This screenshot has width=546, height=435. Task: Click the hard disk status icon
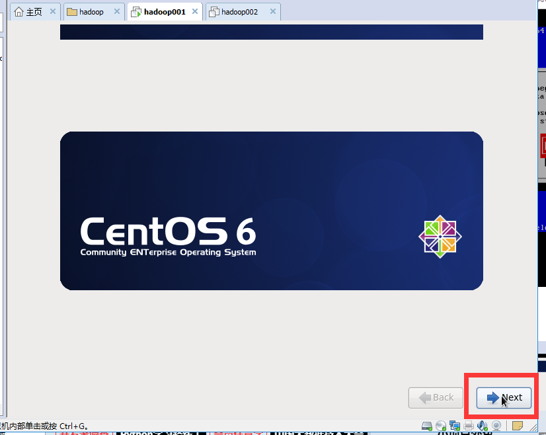tap(427, 426)
